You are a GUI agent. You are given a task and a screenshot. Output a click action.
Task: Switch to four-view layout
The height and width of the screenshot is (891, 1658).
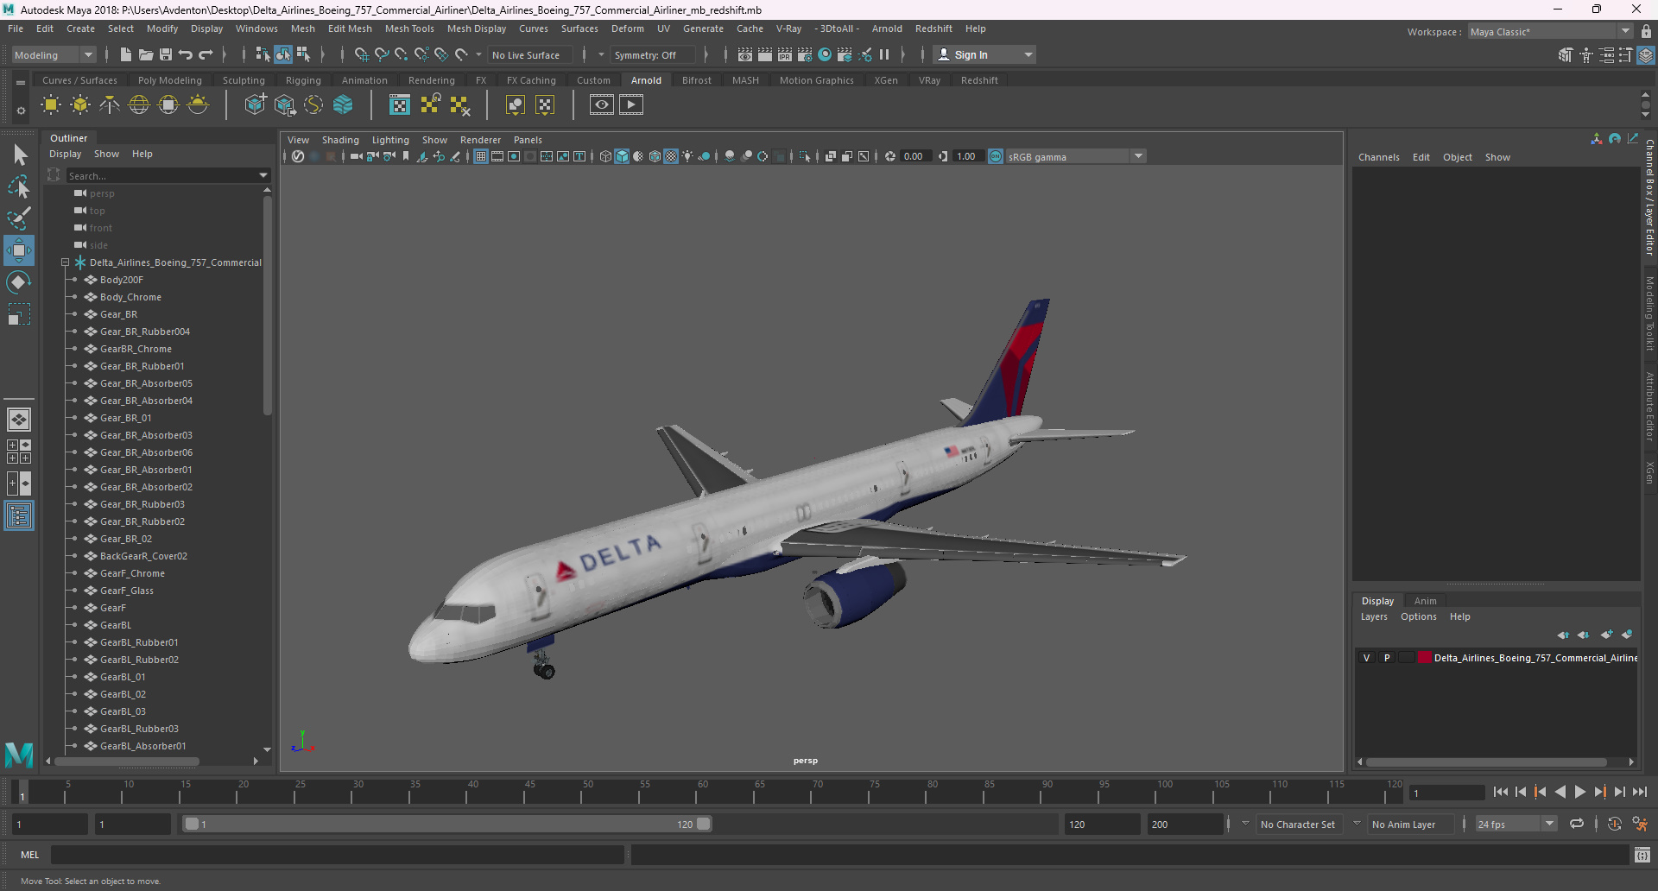tap(19, 452)
